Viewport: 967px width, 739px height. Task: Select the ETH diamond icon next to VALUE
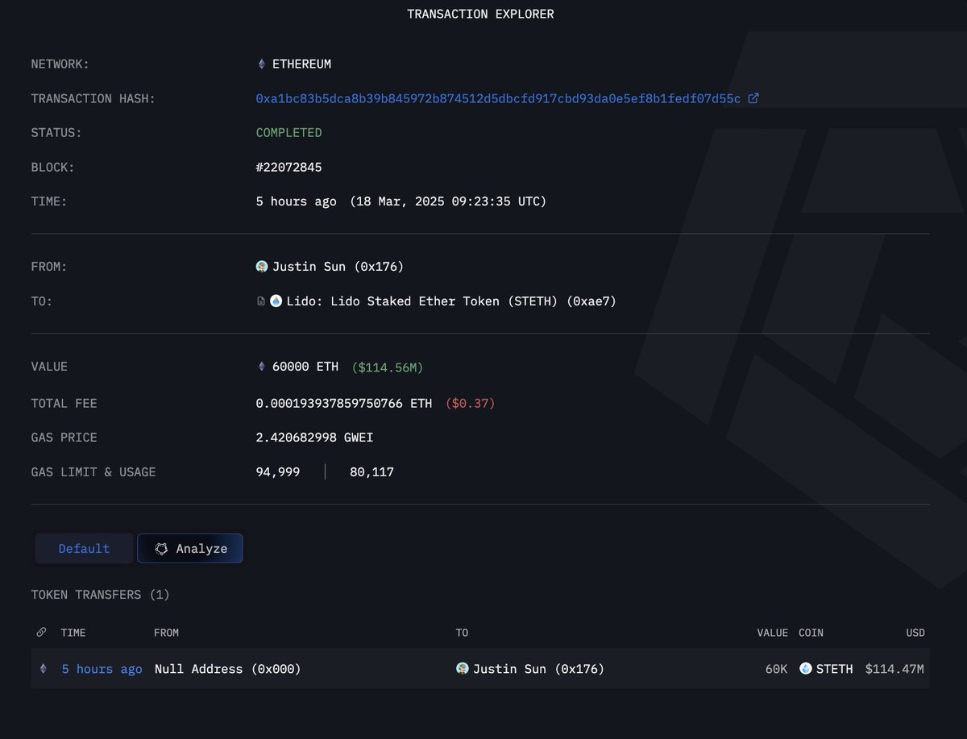click(x=261, y=366)
